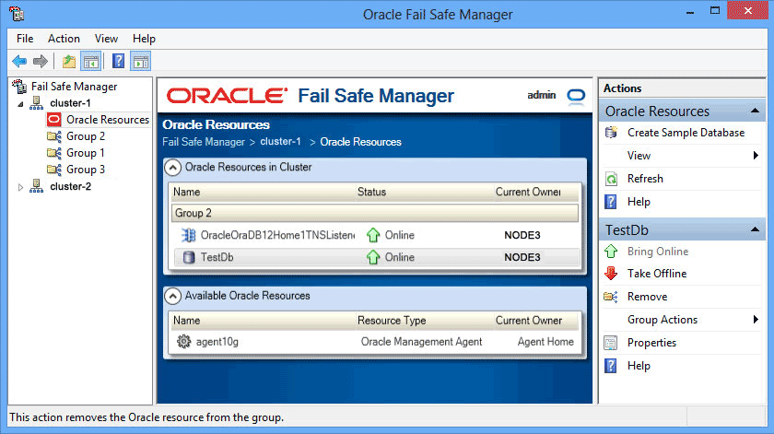Collapse the Oracle Resources actions group
Screen dimensions: 774x434
pyautogui.click(x=755, y=111)
